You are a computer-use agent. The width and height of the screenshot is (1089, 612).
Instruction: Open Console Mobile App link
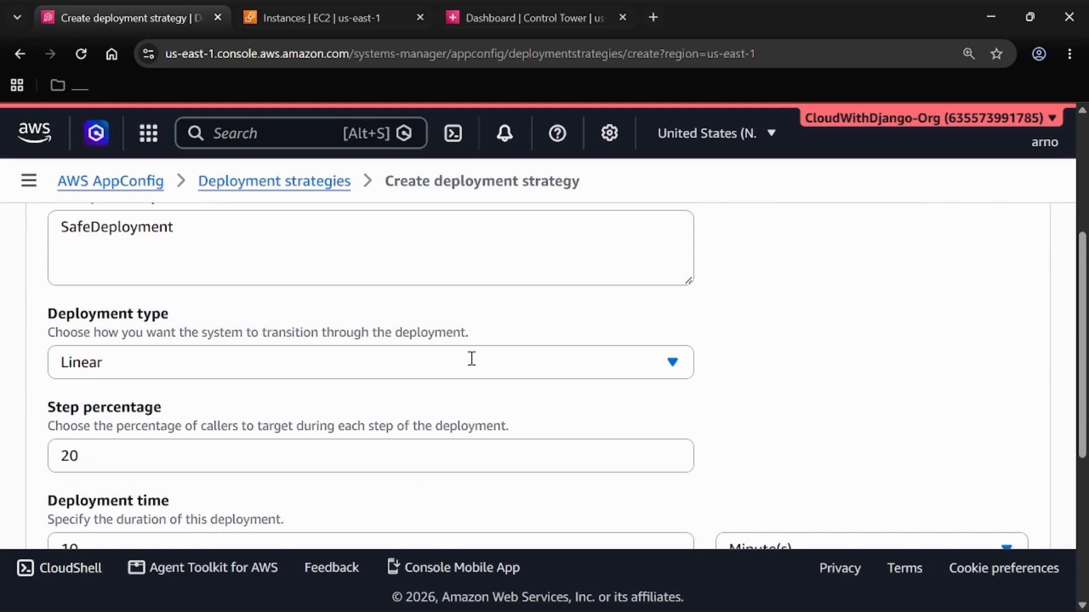click(453, 568)
